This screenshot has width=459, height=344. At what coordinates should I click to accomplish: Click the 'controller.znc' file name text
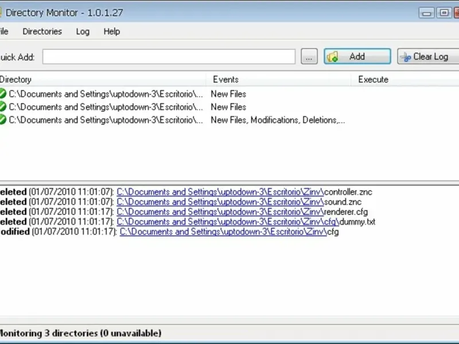coord(348,192)
